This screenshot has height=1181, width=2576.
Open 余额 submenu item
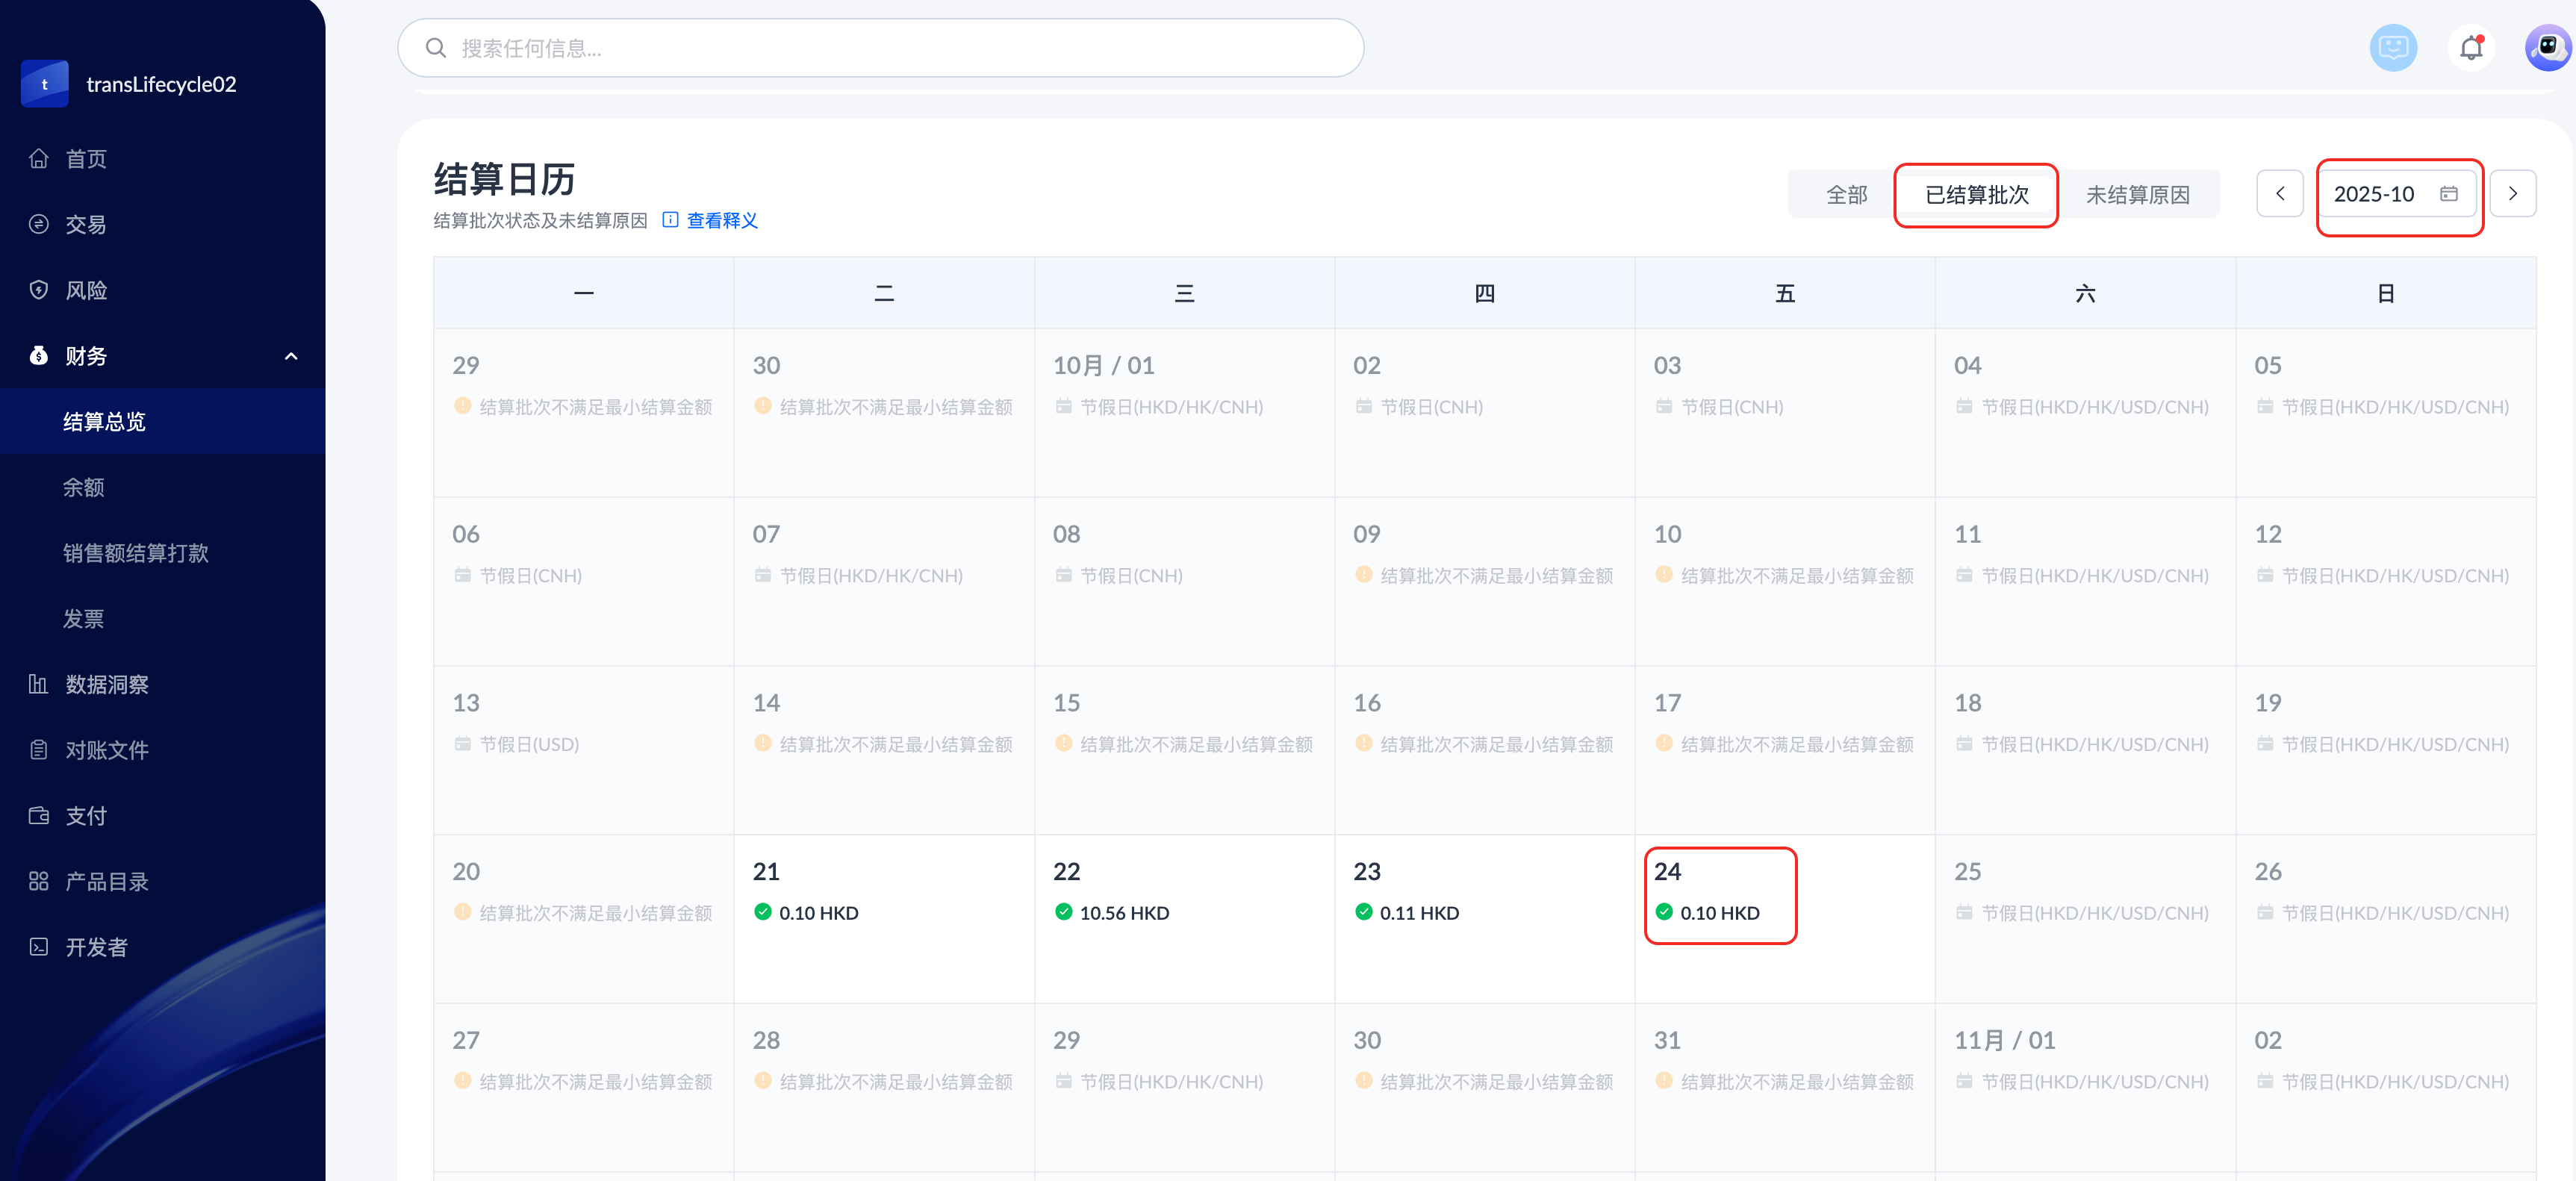[x=84, y=487]
